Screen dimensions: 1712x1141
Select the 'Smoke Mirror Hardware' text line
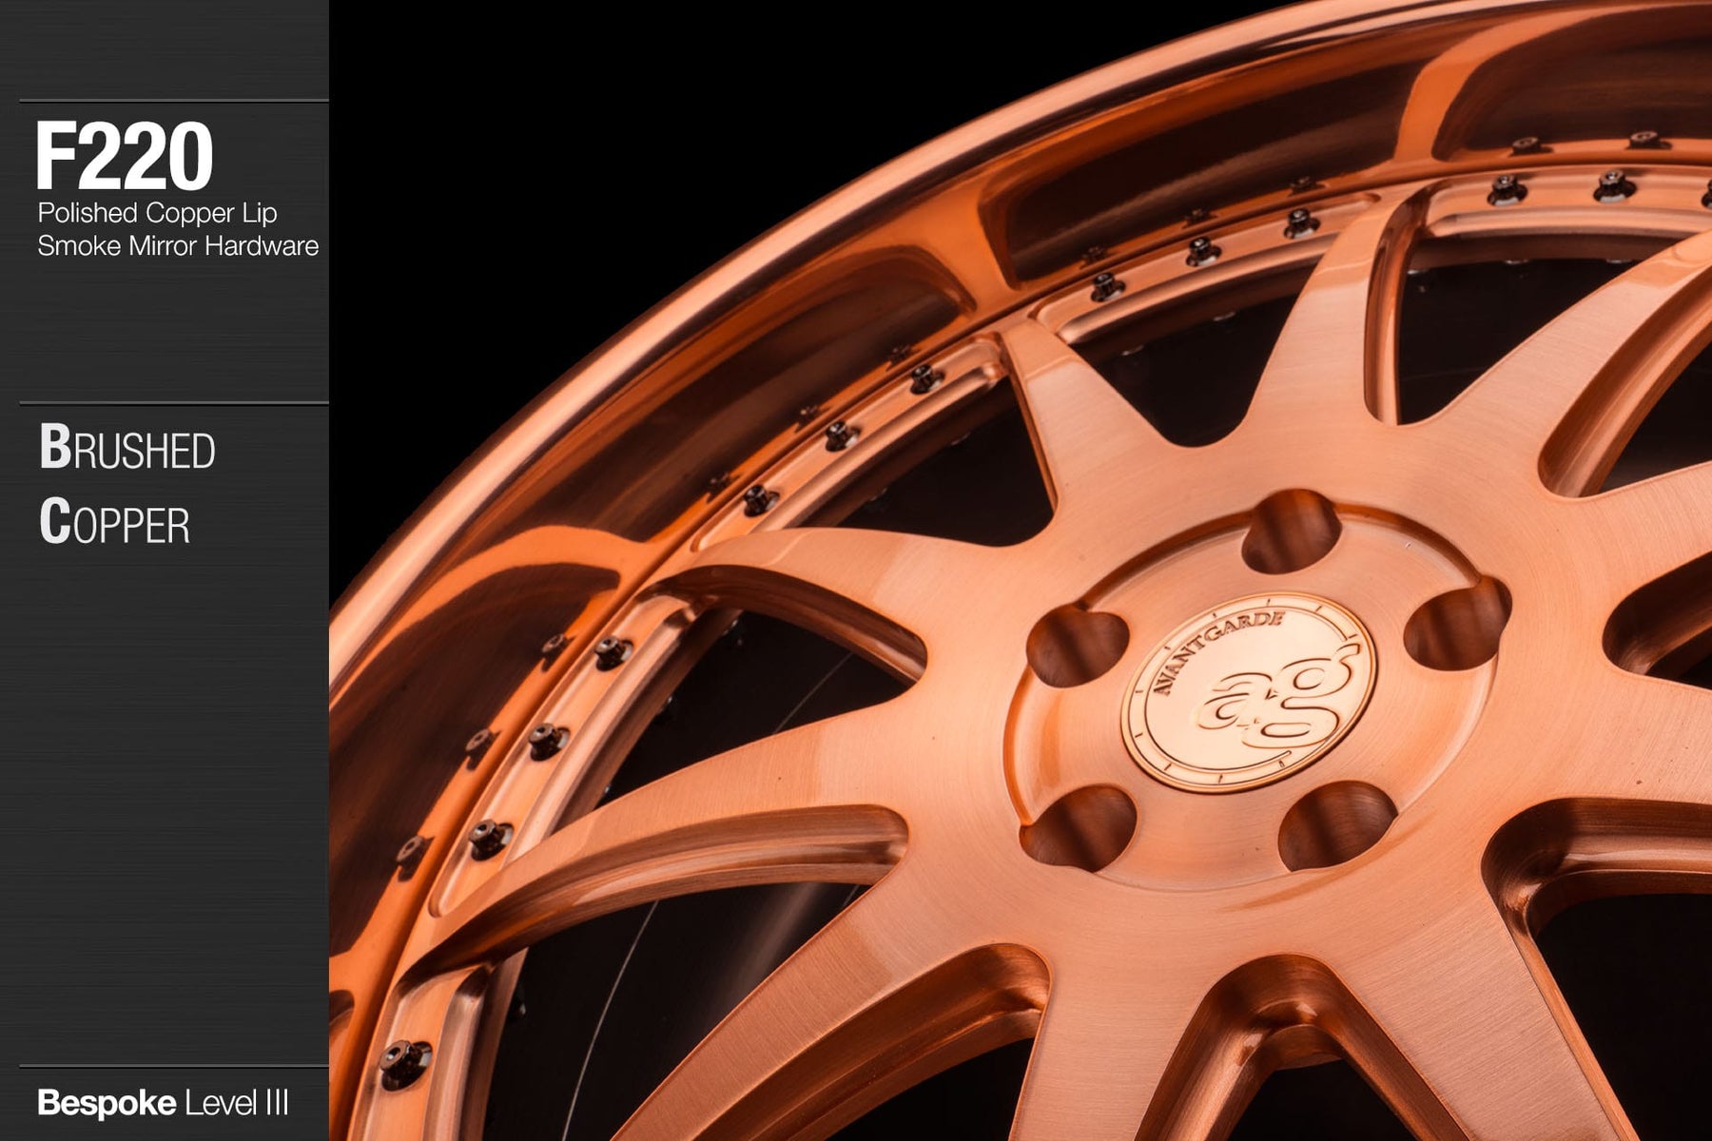coord(178,246)
